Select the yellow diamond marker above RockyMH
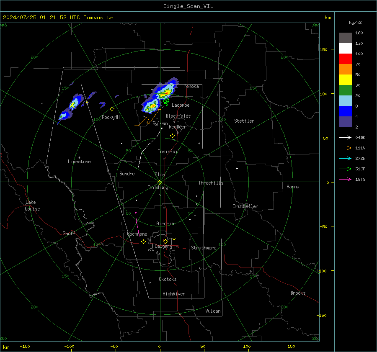Screen dimensions: 377x352 112,109
